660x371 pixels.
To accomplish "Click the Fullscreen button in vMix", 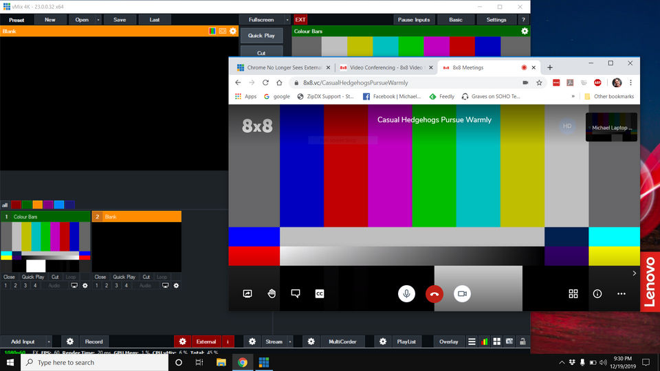I will click(x=261, y=20).
